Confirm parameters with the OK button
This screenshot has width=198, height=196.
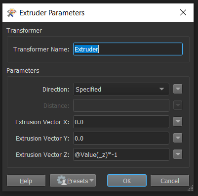127,181
